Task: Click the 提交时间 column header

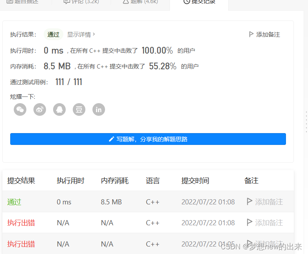Action: 195,181
